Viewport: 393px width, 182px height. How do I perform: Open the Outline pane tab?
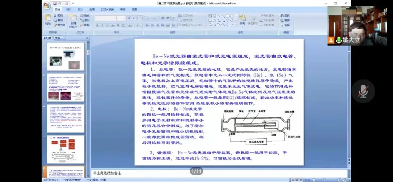point(58,38)
